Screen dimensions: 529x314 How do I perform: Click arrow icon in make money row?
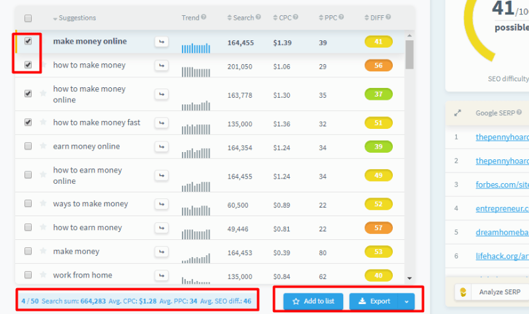click(161, 252)
